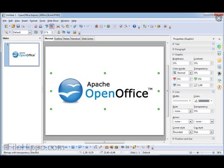Image resolution: width=224 pixels, height=168 pixels.
Task: Click the Crop picture icon
Action: coord(75,32)
